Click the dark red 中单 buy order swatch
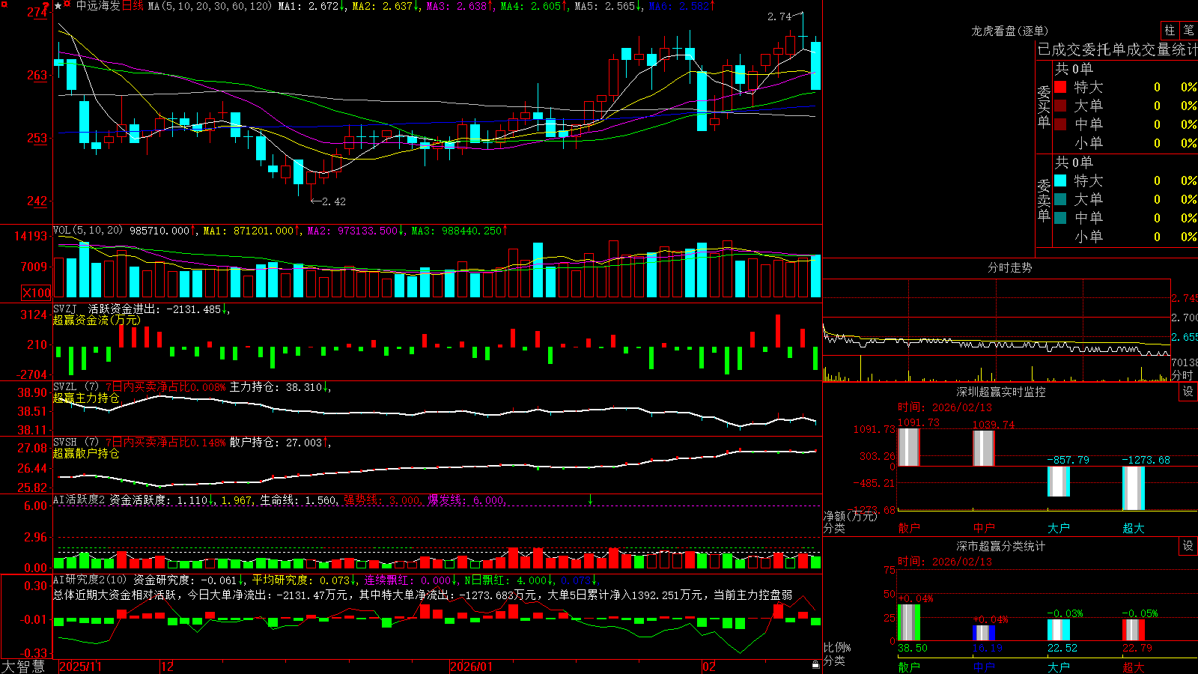The width and height of the screenshot is (1198, 674). click(1060, 124)
